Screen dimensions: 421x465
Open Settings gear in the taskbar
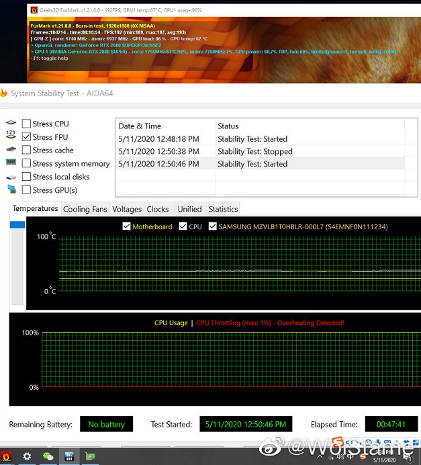[27, 456]
